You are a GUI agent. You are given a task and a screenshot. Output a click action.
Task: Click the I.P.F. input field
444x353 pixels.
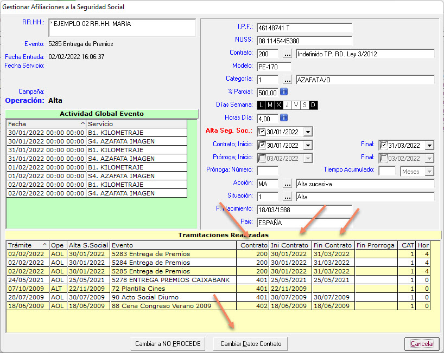305,28
